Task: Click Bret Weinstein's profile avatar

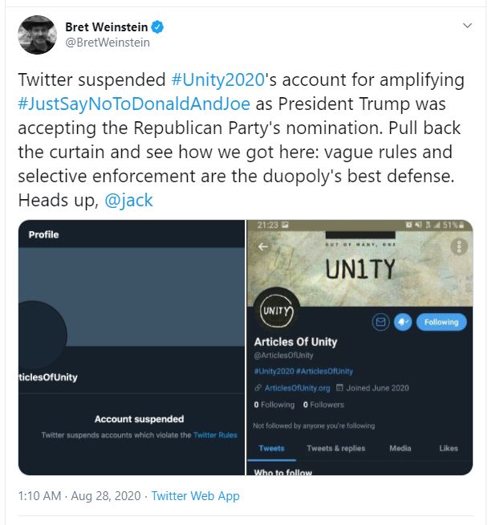Action: point(37,35)
